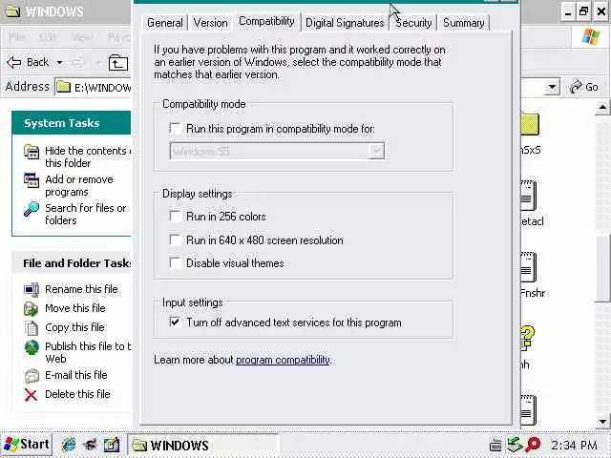Select the Compatibility tab
The width and height of the screenshot is (611, 458).
(x=266, y=21)
